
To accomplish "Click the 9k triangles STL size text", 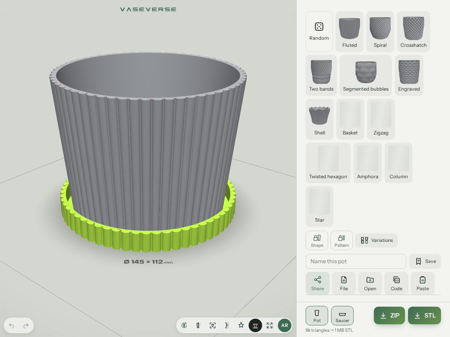I will click(329, 330).
